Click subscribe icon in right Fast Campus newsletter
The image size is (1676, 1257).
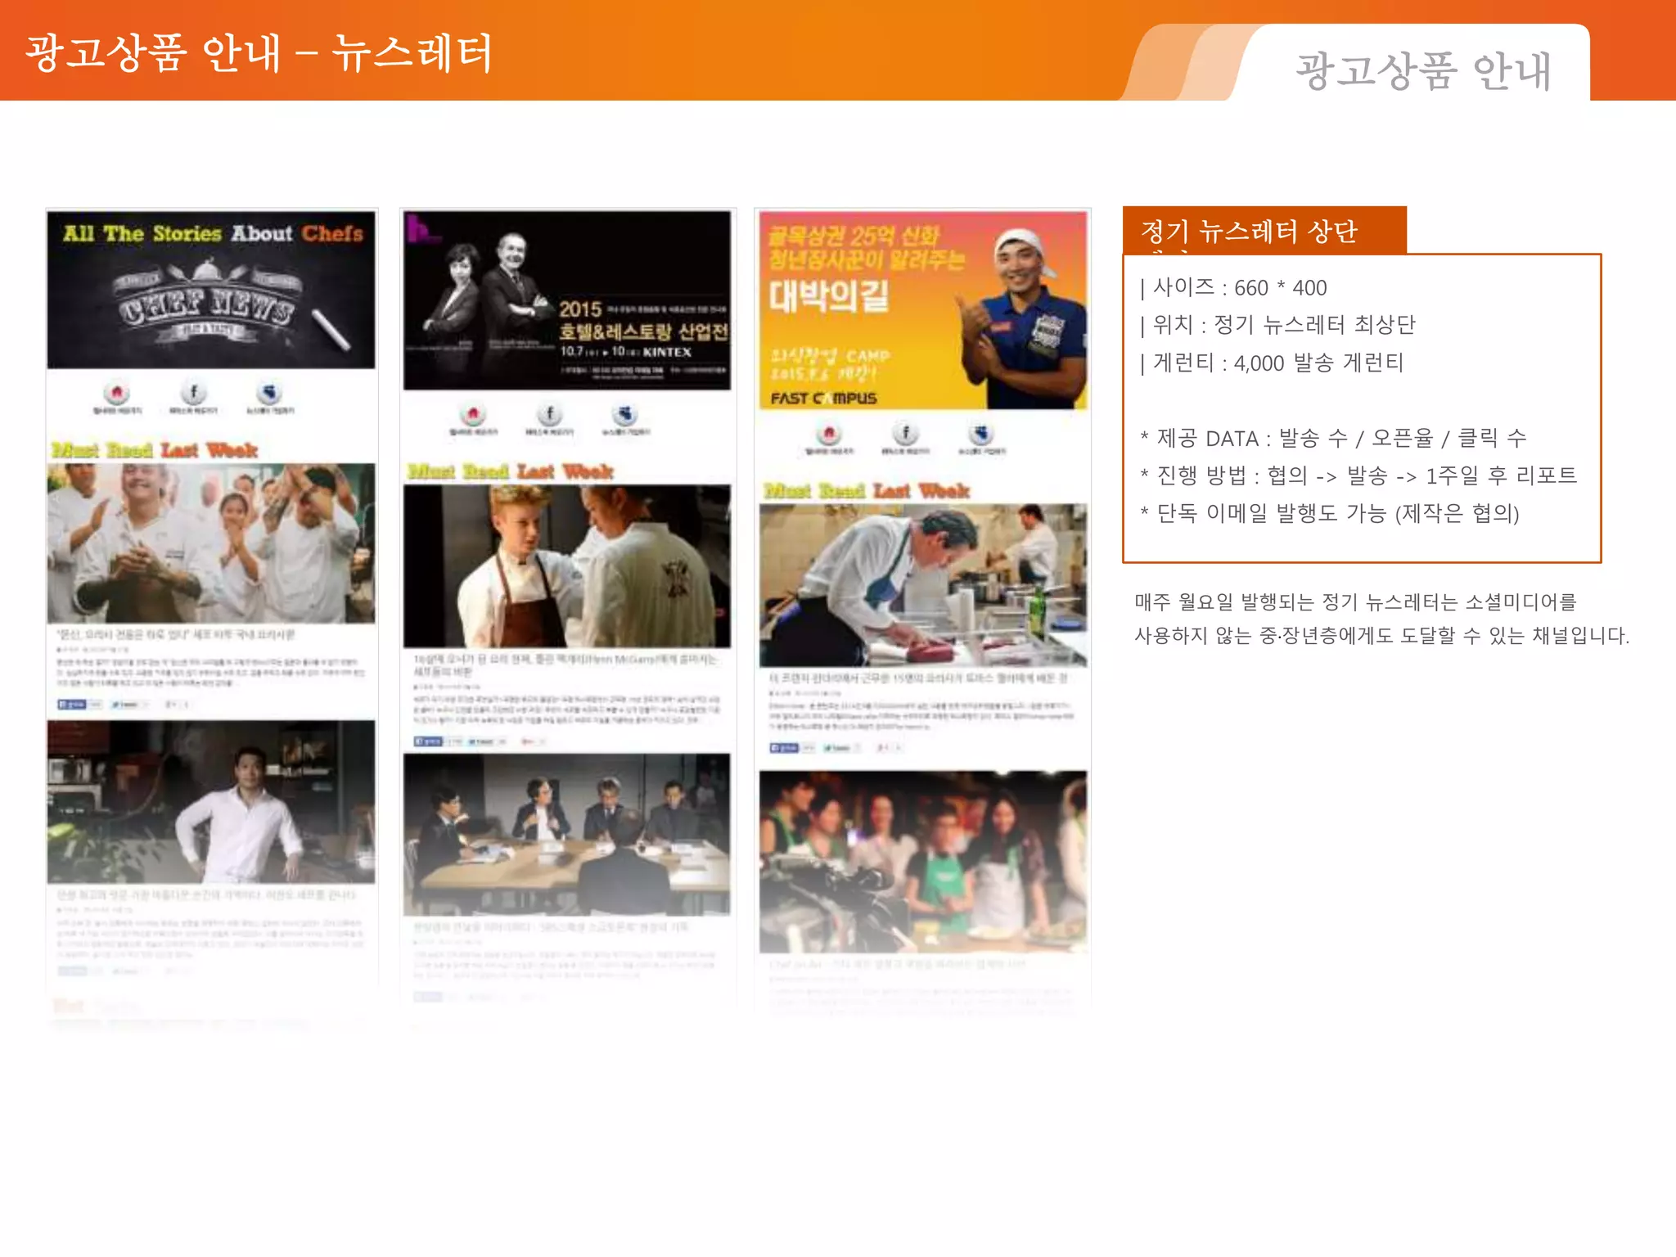point(981,432)
